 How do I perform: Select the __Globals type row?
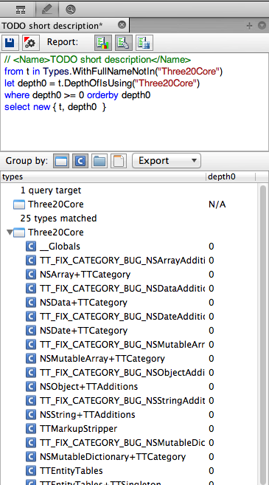(130, 247)
